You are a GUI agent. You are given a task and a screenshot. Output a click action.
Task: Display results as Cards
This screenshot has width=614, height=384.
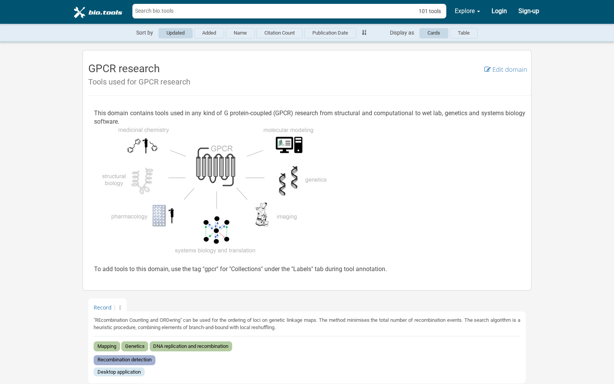(x=434, y=33)
